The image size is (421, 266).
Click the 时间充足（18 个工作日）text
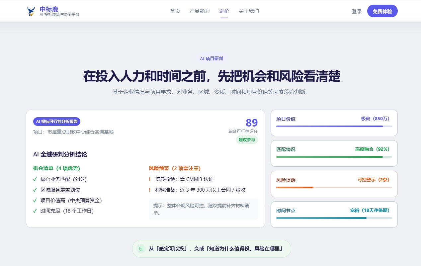pyautogui.click(x=67, y=211)
